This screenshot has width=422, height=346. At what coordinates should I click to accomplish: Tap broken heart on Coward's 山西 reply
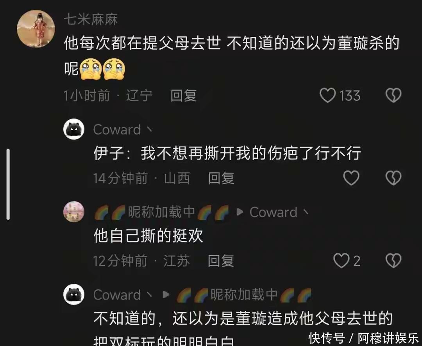click(393, 178)
